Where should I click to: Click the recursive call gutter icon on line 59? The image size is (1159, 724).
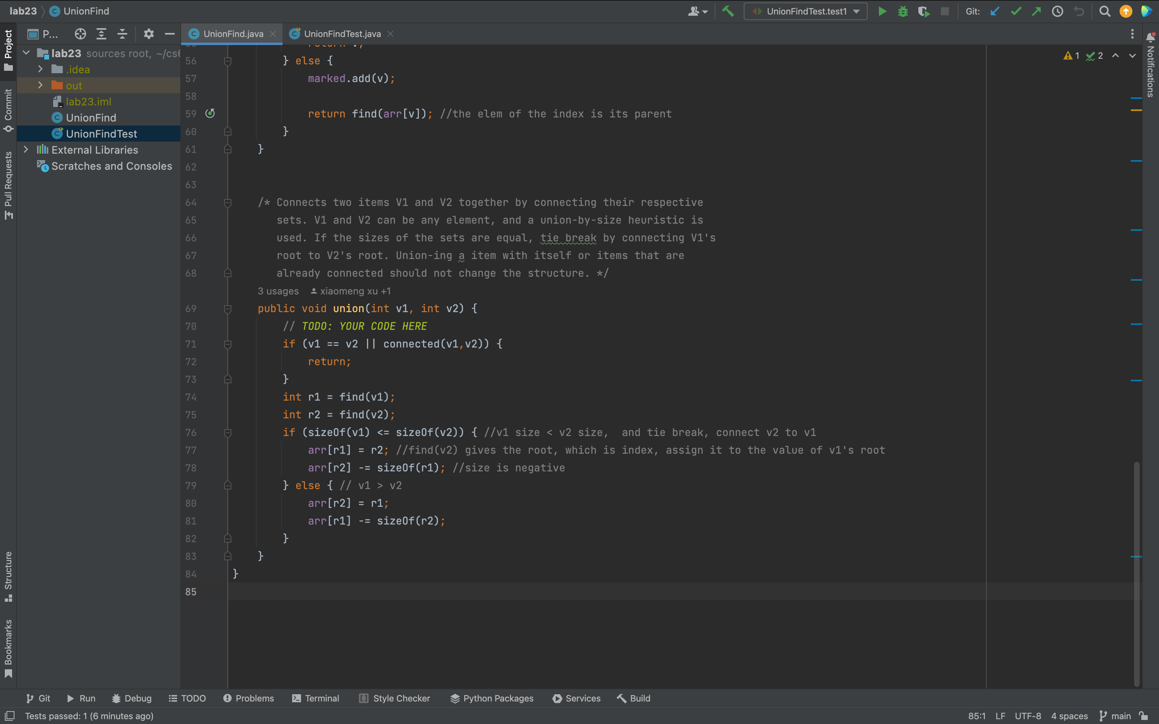tap(210, 113)
